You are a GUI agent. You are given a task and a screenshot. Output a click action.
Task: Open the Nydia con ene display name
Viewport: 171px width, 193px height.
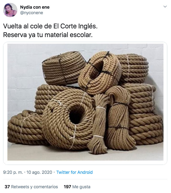point(35,7)
